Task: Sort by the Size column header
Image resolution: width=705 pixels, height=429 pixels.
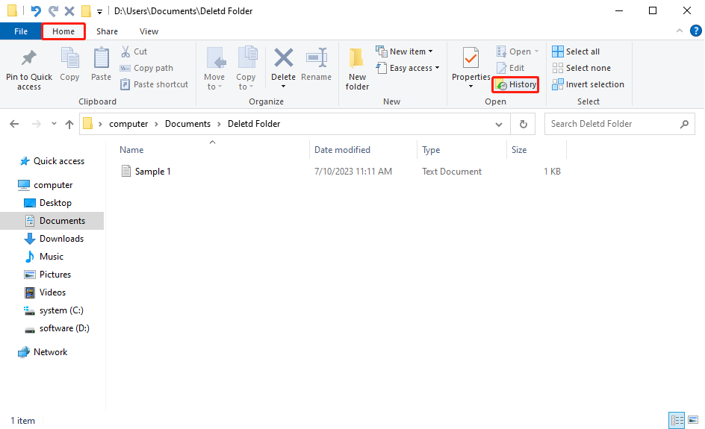Action: (x=519, y=150)
